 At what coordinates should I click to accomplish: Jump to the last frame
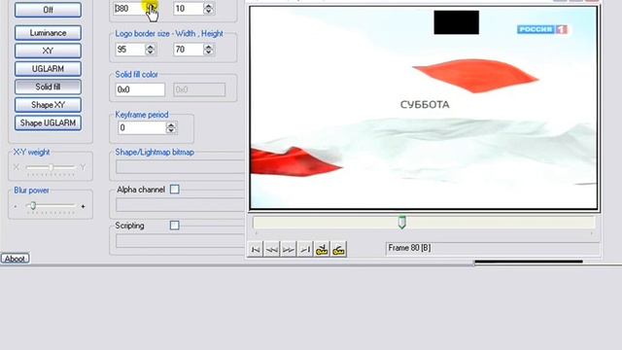(305, 250)
